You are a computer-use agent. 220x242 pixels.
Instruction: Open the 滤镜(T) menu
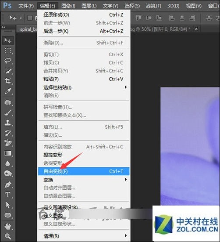153,6
